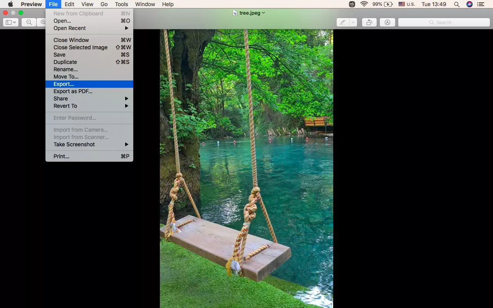Open Siri from the menu bar
This screenshot has width=493, height=308.
point(469,4)
